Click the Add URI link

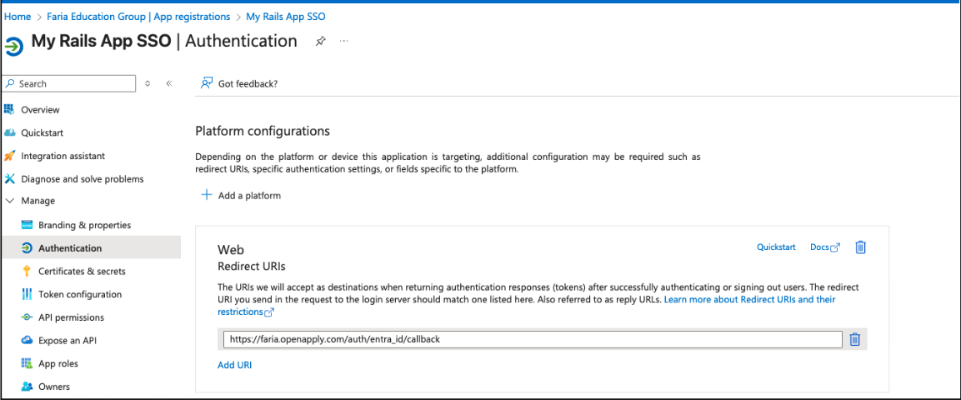pyautogui.click(x=234, y=365)
